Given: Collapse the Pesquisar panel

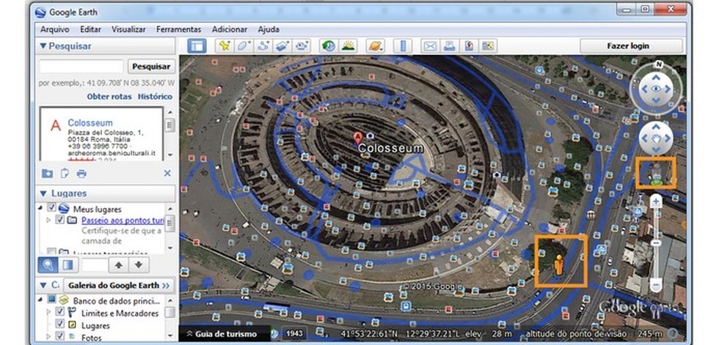Looking at the screenshot, I should pos(43,46).
